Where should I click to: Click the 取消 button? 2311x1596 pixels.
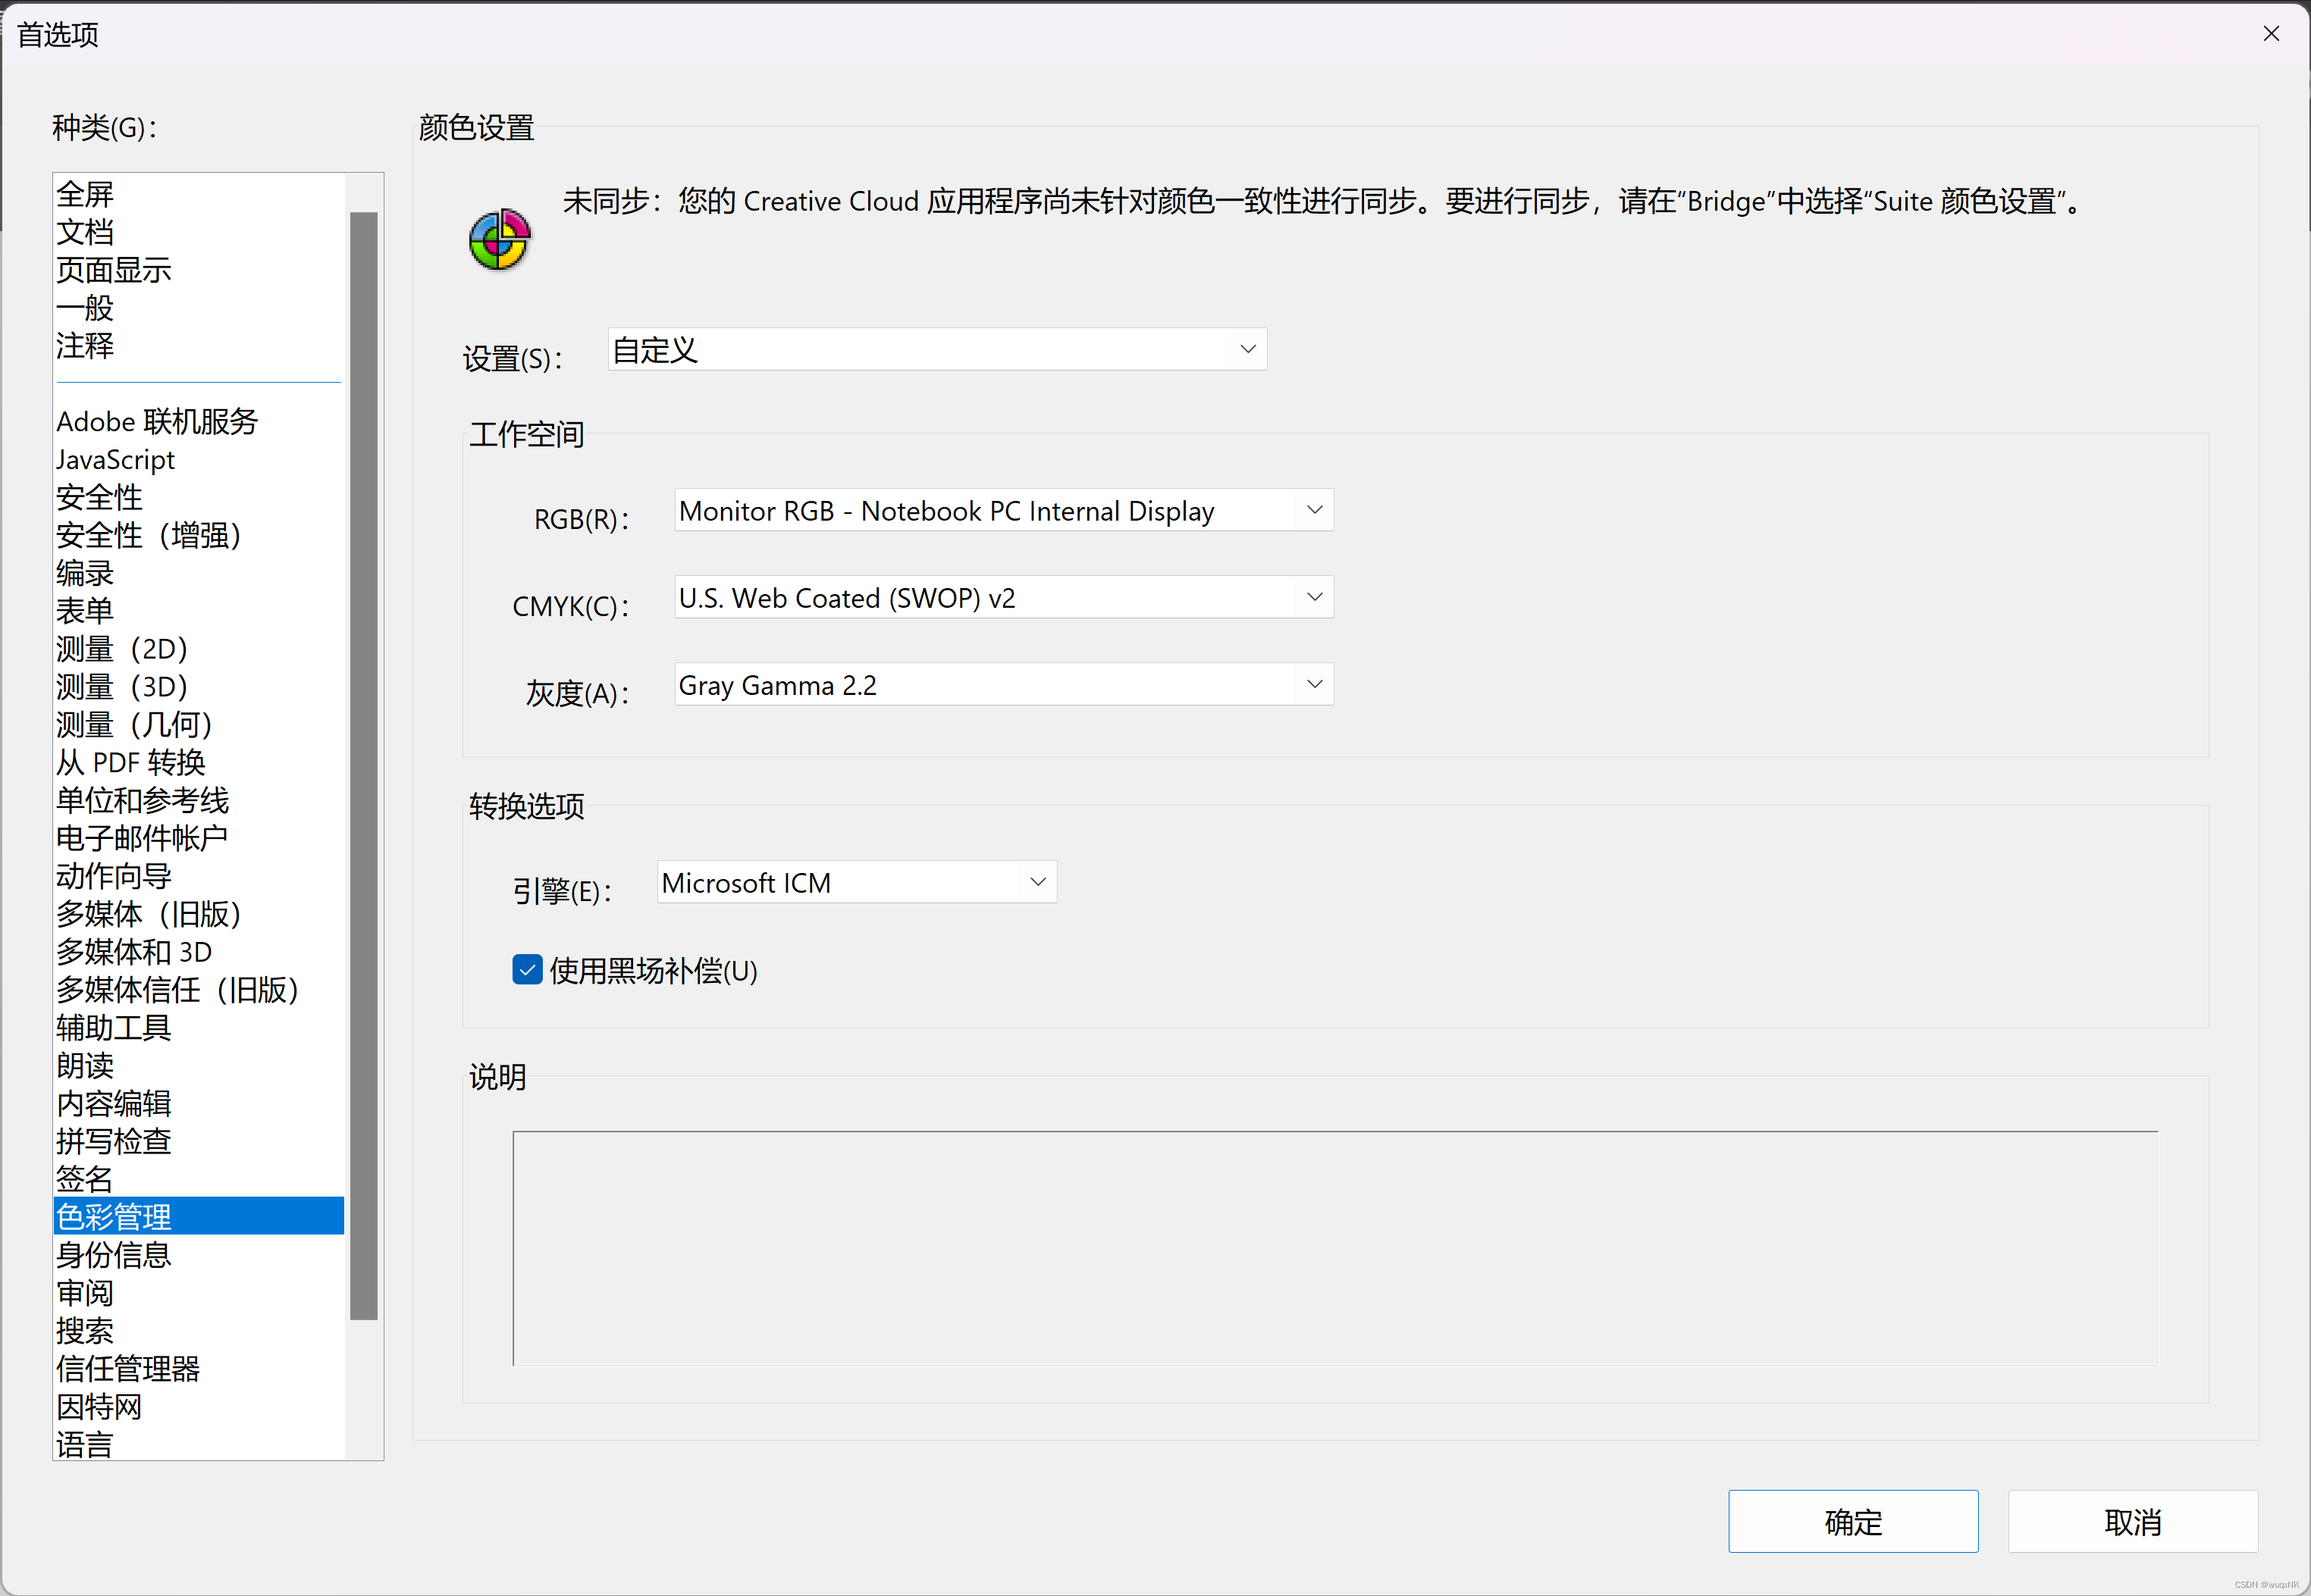point(2132,1521)
